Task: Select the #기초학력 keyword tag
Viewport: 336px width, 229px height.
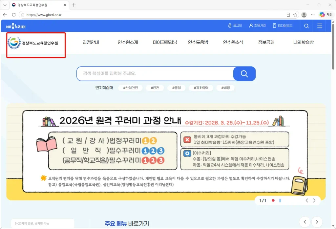Action: tap(201, 88)
